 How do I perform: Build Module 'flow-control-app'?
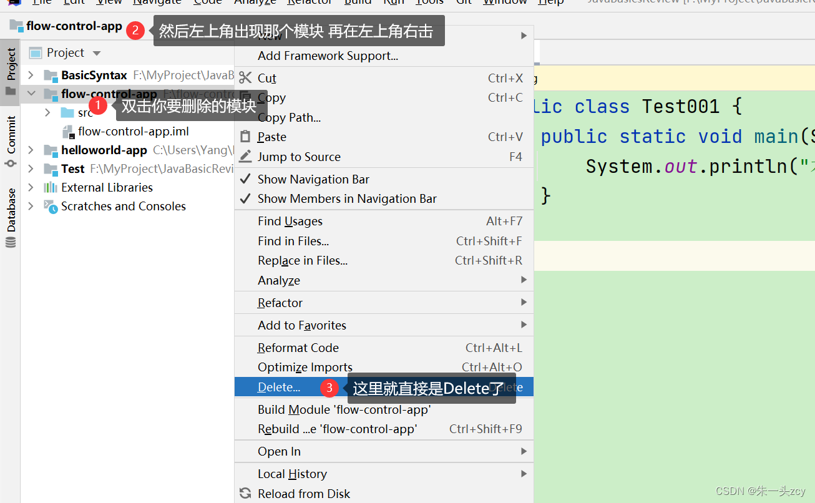(x=384, y=409)
